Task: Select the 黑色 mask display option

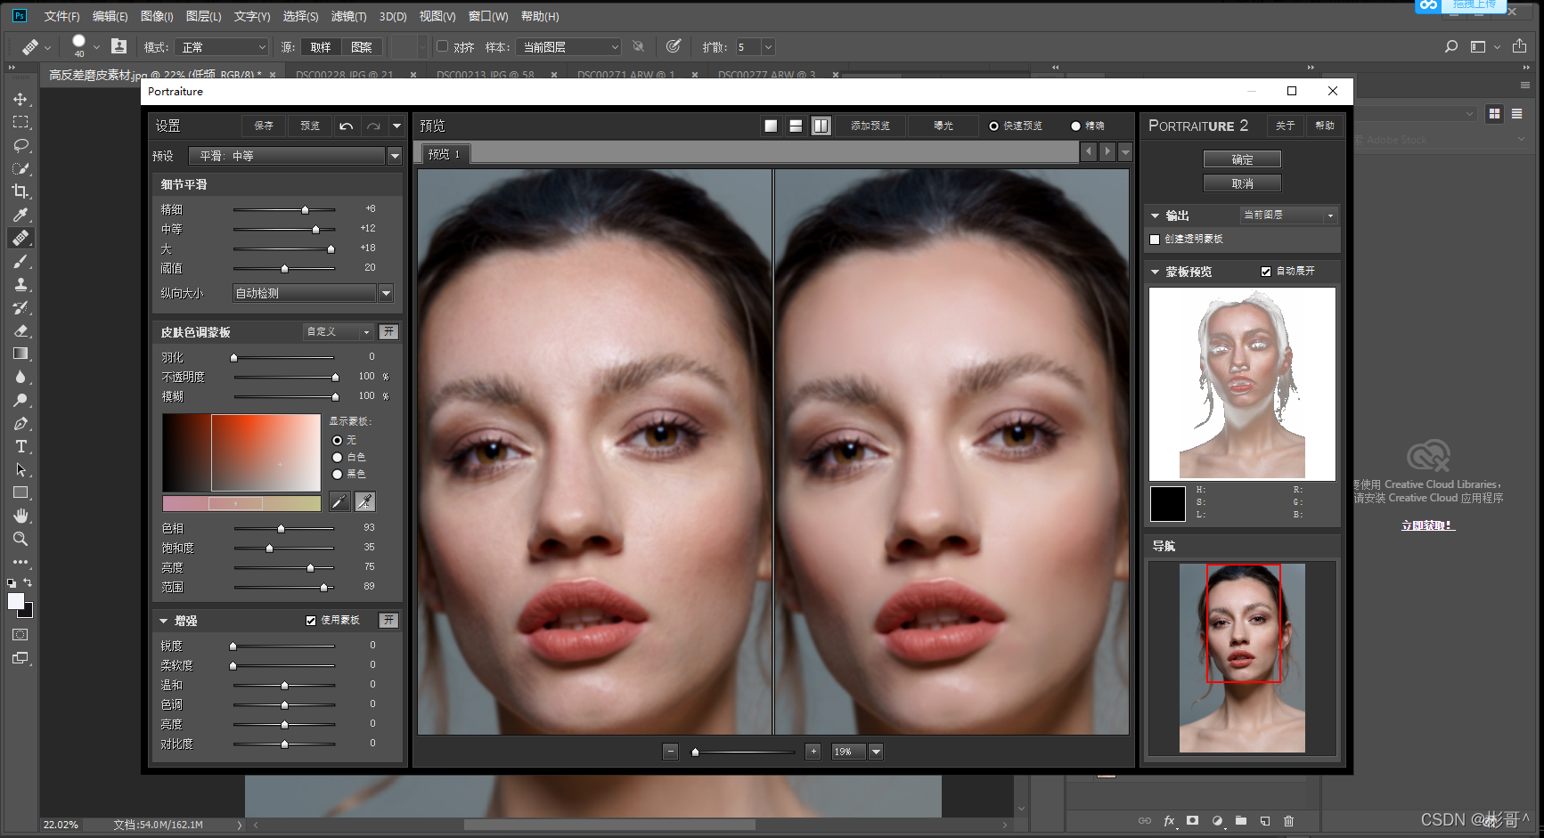Action: point(337,474)
